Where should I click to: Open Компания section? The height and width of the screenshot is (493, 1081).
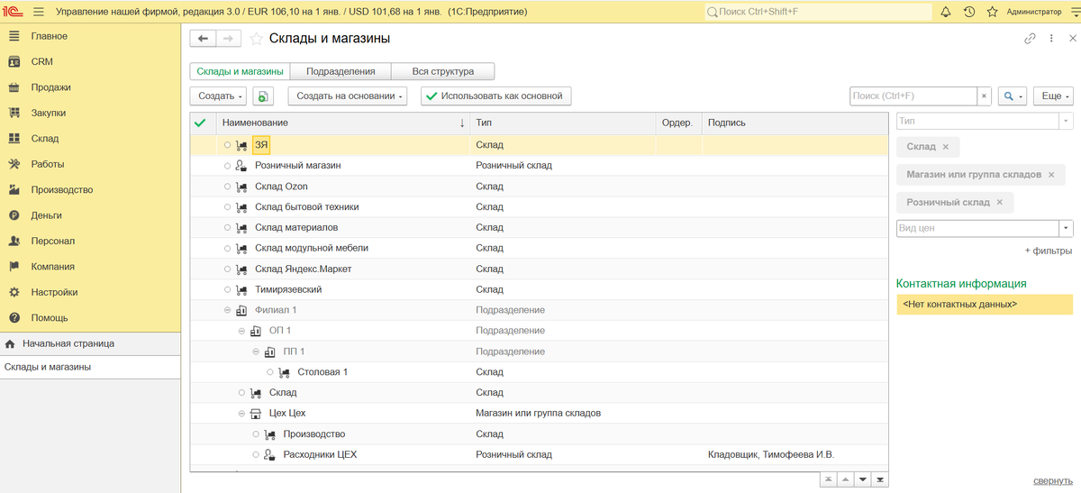(x=90, y=267)
